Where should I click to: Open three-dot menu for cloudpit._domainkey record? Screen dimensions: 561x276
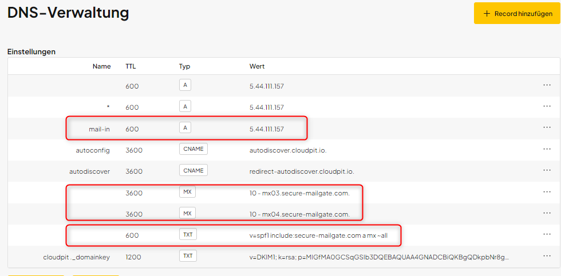(547, 256)
